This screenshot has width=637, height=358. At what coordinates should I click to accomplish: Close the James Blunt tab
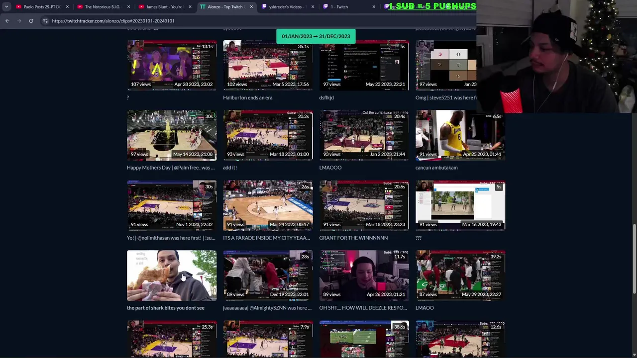190,7
